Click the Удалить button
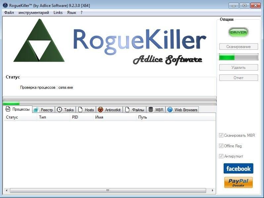This screenshot has height=198, width=264. coord(239,68)
